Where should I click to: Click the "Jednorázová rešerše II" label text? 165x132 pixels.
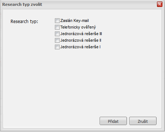[x=81, y=40]
